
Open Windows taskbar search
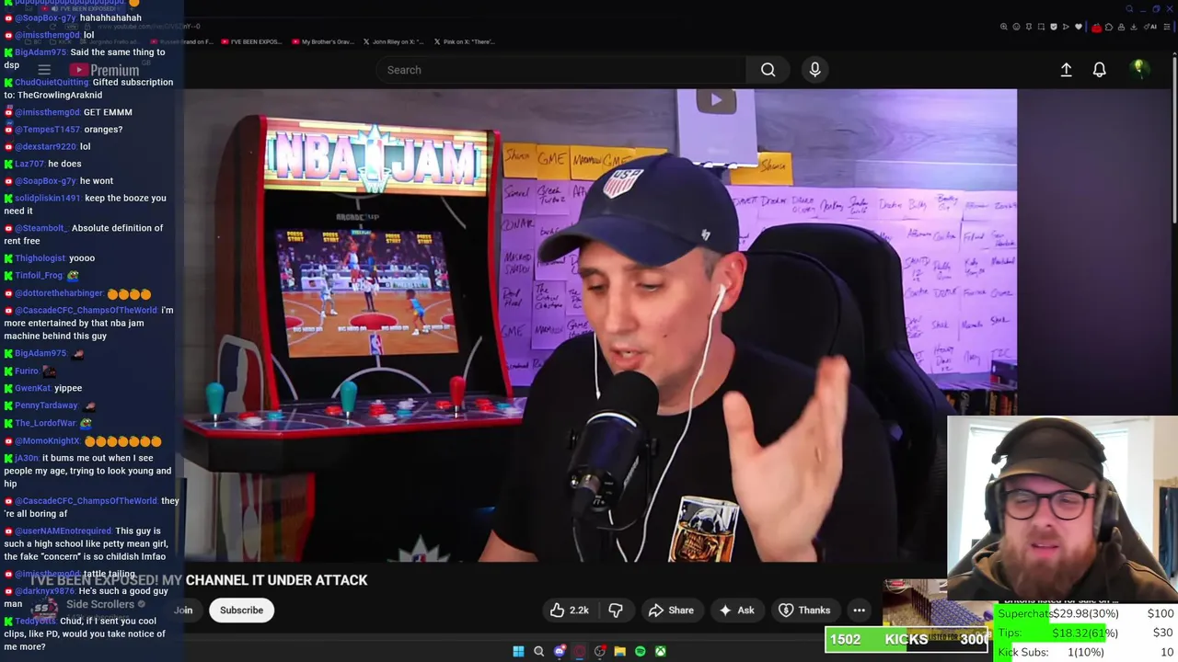point(538,651)
